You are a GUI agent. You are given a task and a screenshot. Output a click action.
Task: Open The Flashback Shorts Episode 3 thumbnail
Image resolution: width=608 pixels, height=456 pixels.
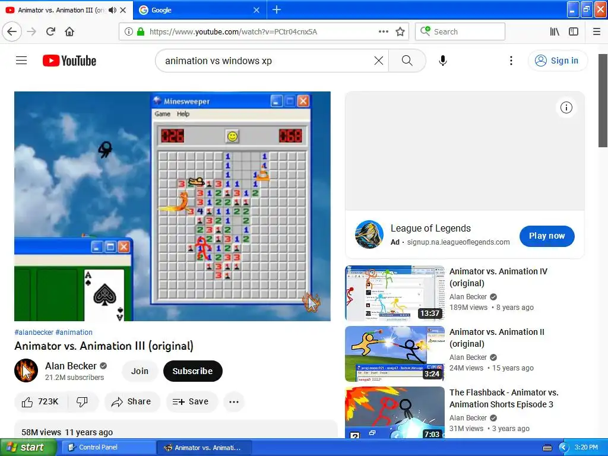click(x=395, y=413)
